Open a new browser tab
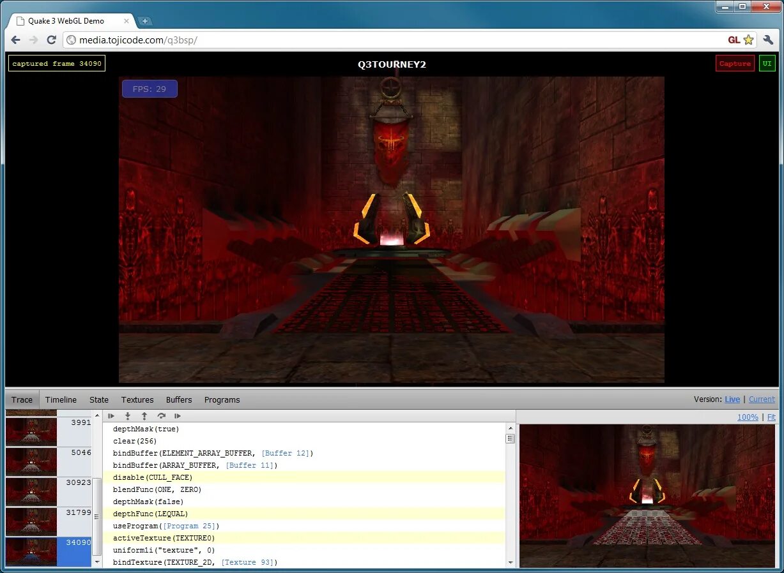The height and width of the screenshot is (573, 784). (x=144, y=21)
